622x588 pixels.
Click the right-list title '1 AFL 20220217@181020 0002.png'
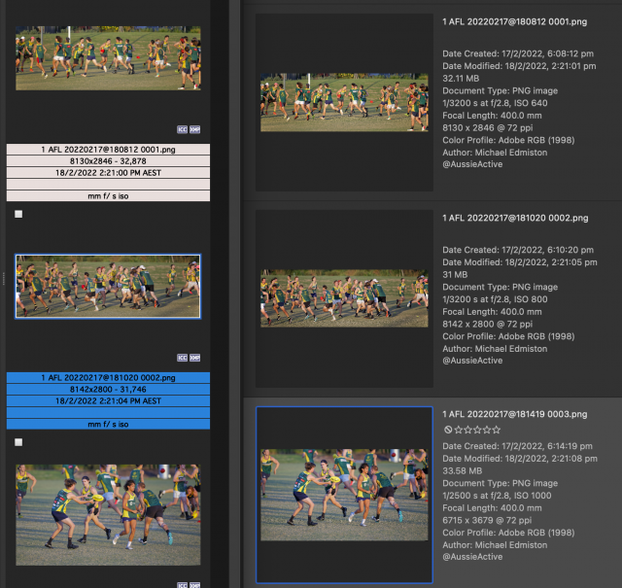tap(515, 218)
